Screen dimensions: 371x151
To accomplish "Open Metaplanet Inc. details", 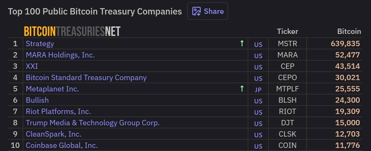I will pos(52,89).
